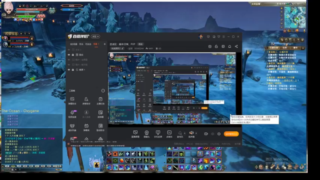Open the mode pill button beside the logo
This screenshot has height=180, width=320.
[x=95, y=36]
